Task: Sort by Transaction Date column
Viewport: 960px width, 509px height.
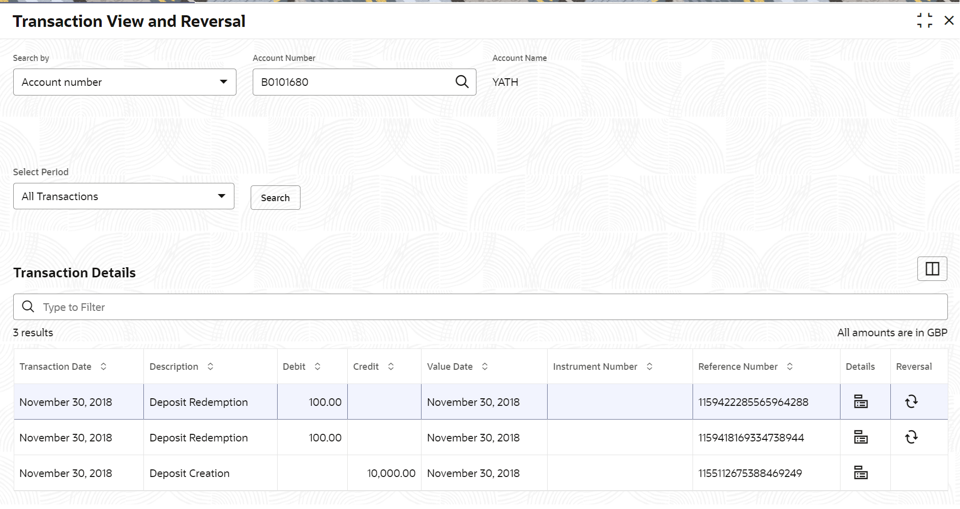Action: pos(103,366)
